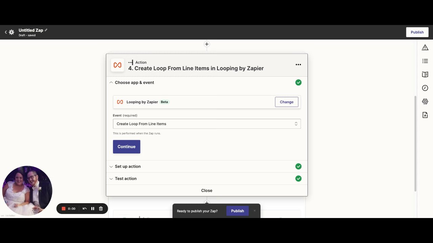The height and width of the screenshot is (243, 433).
Task: Click the Draft - saved status text
Action: (27, 35)
